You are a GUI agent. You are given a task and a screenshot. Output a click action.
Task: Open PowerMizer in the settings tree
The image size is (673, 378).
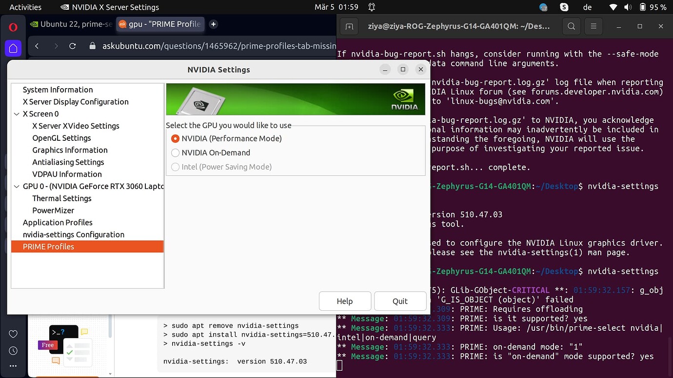53,210
